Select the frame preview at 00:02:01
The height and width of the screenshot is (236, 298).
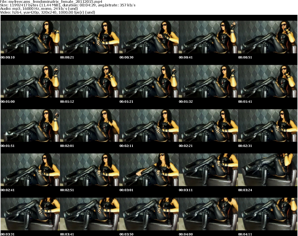(90, 125)
